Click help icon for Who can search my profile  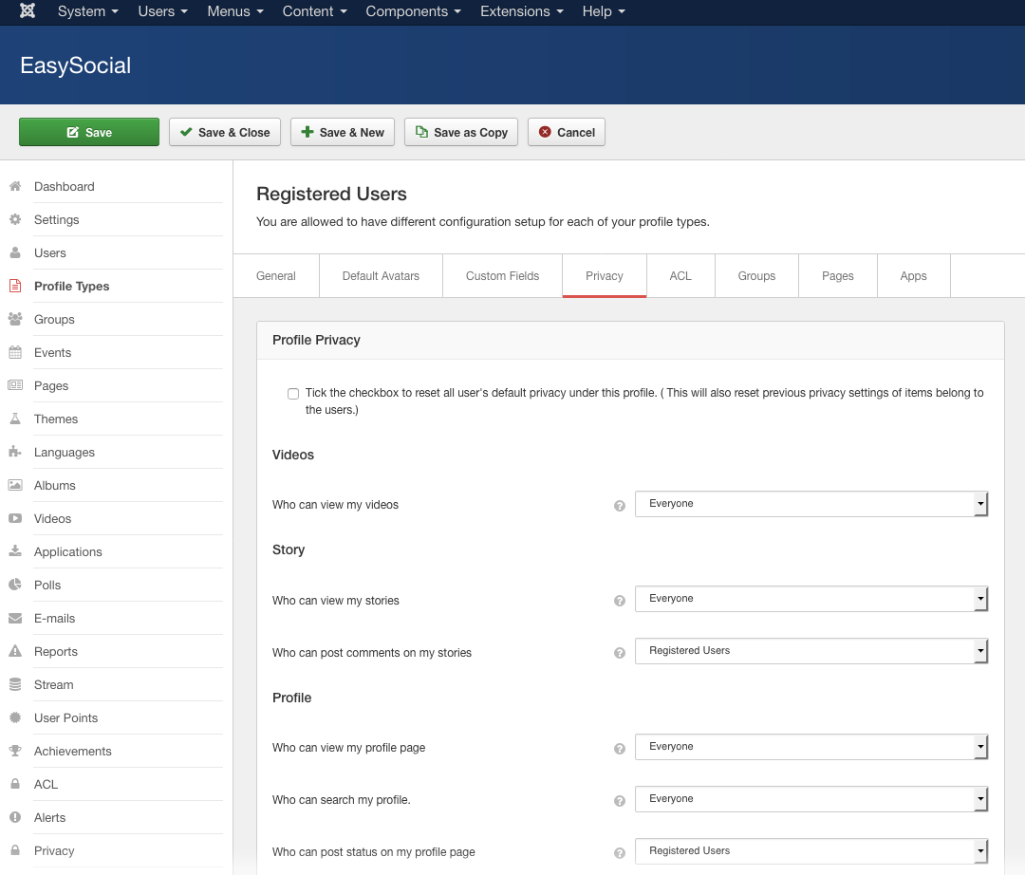click(620, 801)
